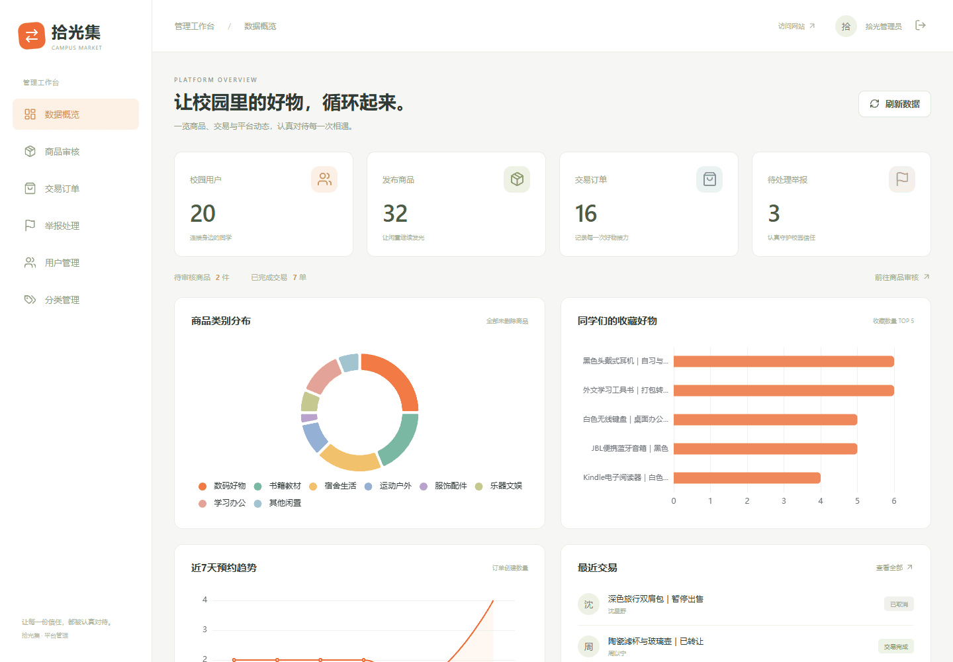Viewport: 953px width, 662px height.
Task: Select 数据概览 menu item
Action: [x=75, y=114]
